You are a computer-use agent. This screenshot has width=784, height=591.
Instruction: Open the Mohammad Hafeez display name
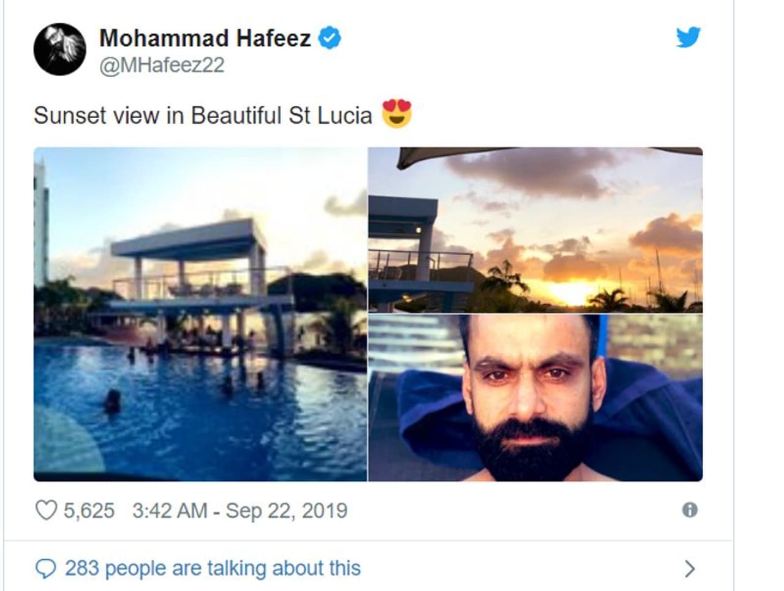tap(205, 38)
